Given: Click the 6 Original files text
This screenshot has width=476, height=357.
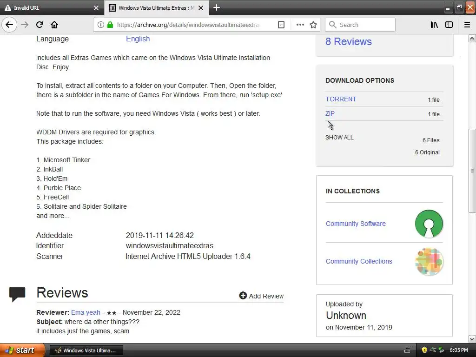Looking at the screenshot, I should click(x=428, y=152).
